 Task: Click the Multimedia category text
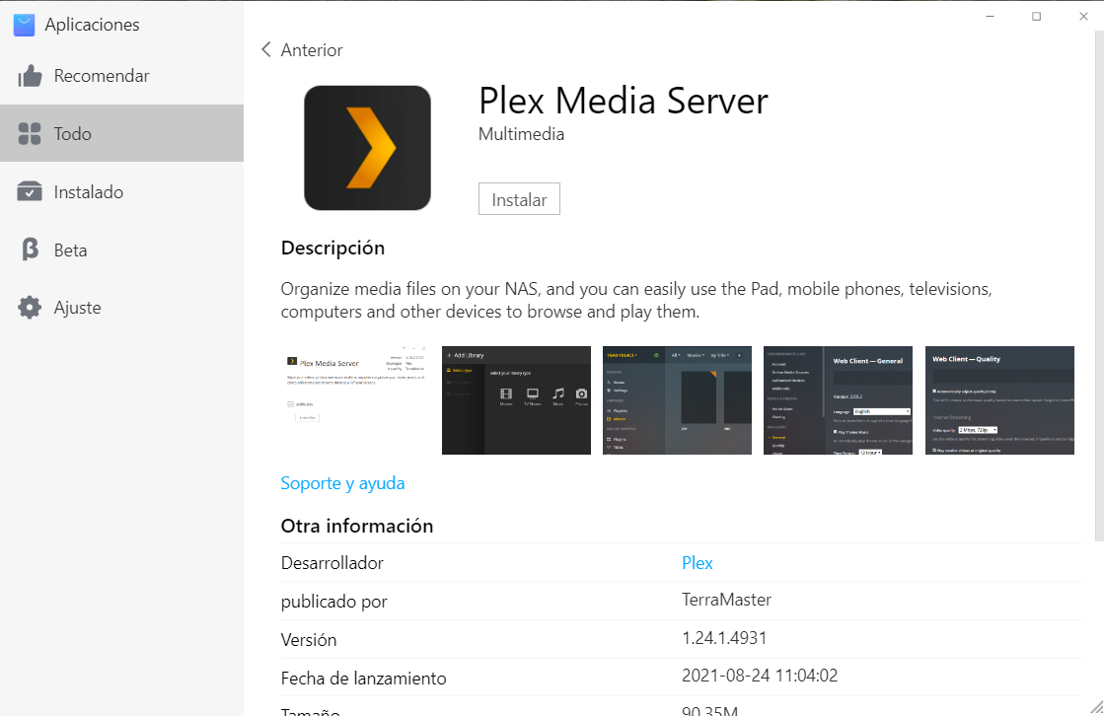521,134
